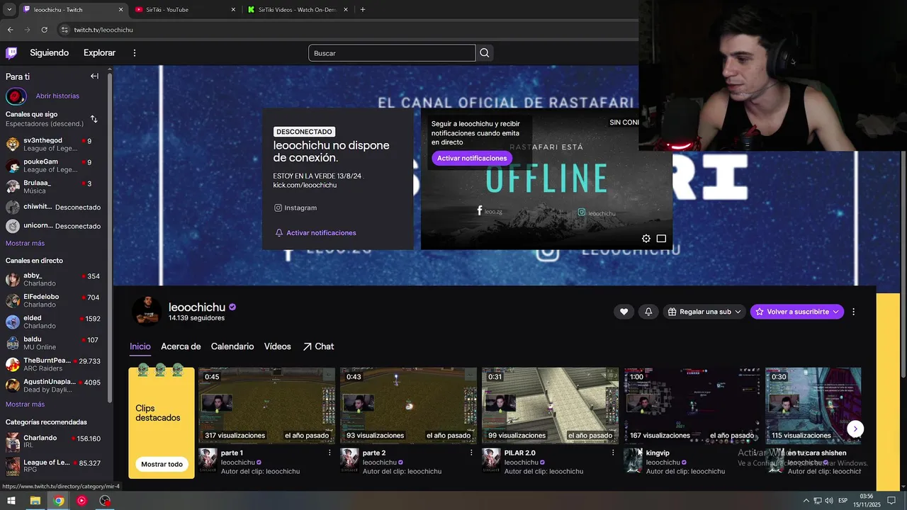Go to Explorar in top navigation
This screenshot has height=510, width=907.
(99, 53)
